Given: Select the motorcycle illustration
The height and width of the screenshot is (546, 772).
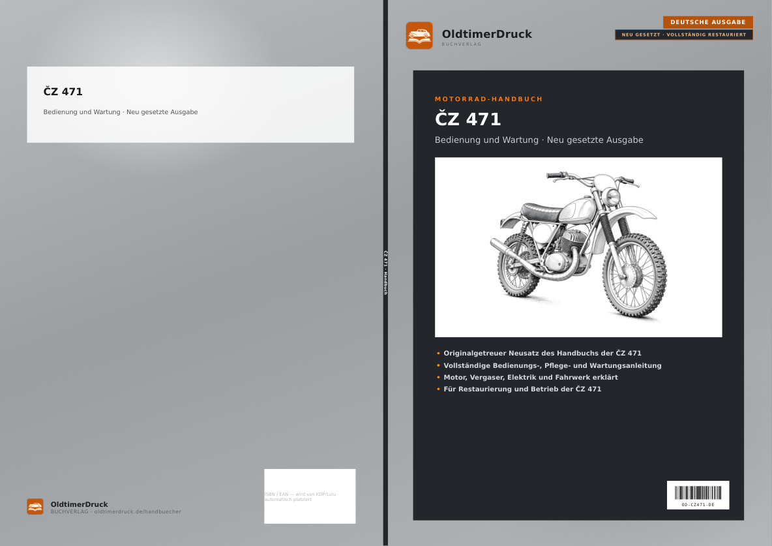Looking at the screenshot, I should (x=578, y=247).
